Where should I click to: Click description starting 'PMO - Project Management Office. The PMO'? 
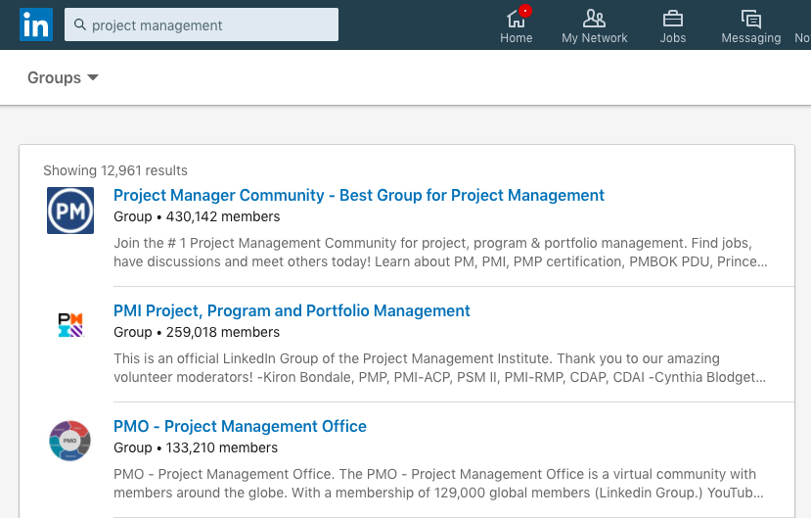click(x=438, y=483)
